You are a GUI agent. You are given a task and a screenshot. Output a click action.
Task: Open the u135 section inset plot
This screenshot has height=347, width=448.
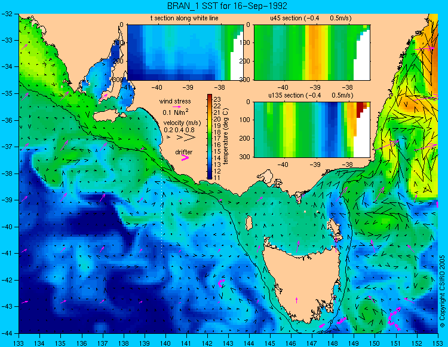point(312,130)
